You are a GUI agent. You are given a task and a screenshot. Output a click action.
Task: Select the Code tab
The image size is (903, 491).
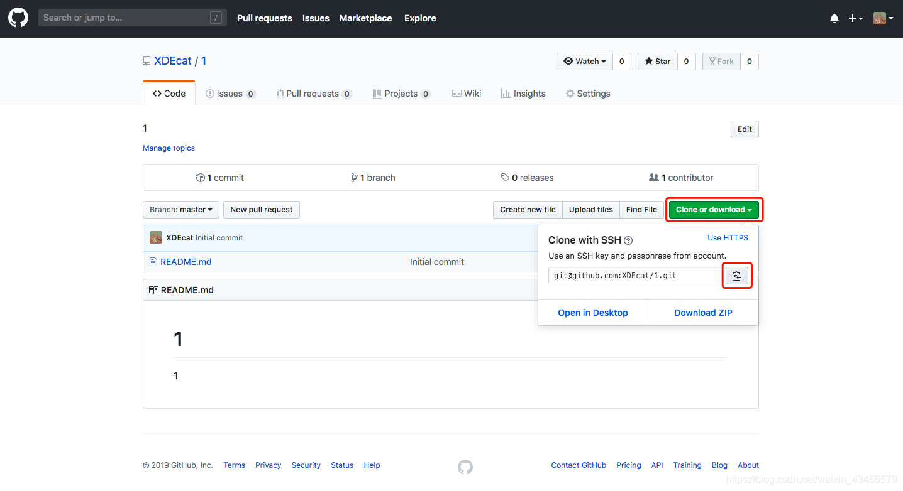[169, 94]
